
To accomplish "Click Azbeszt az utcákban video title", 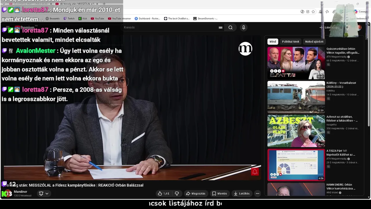I will [x=342, y=119].
